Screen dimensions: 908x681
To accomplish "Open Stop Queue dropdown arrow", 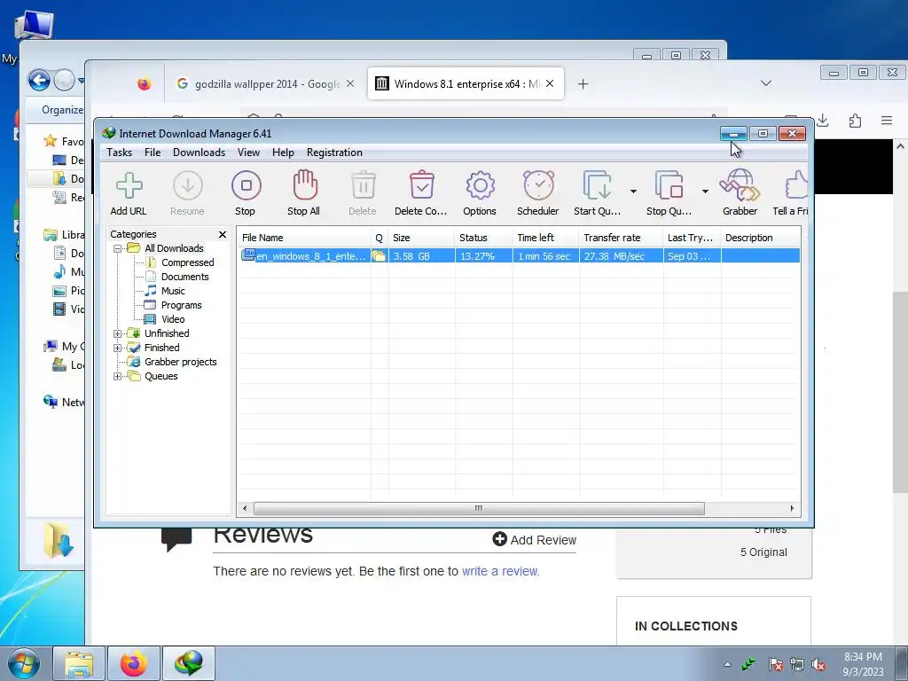I will pyautogui.click(x=705, y=192).
